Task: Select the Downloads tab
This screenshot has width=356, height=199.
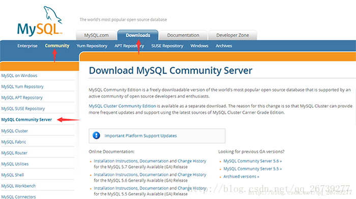Action: pyautogui.click(x=138, y=35)
